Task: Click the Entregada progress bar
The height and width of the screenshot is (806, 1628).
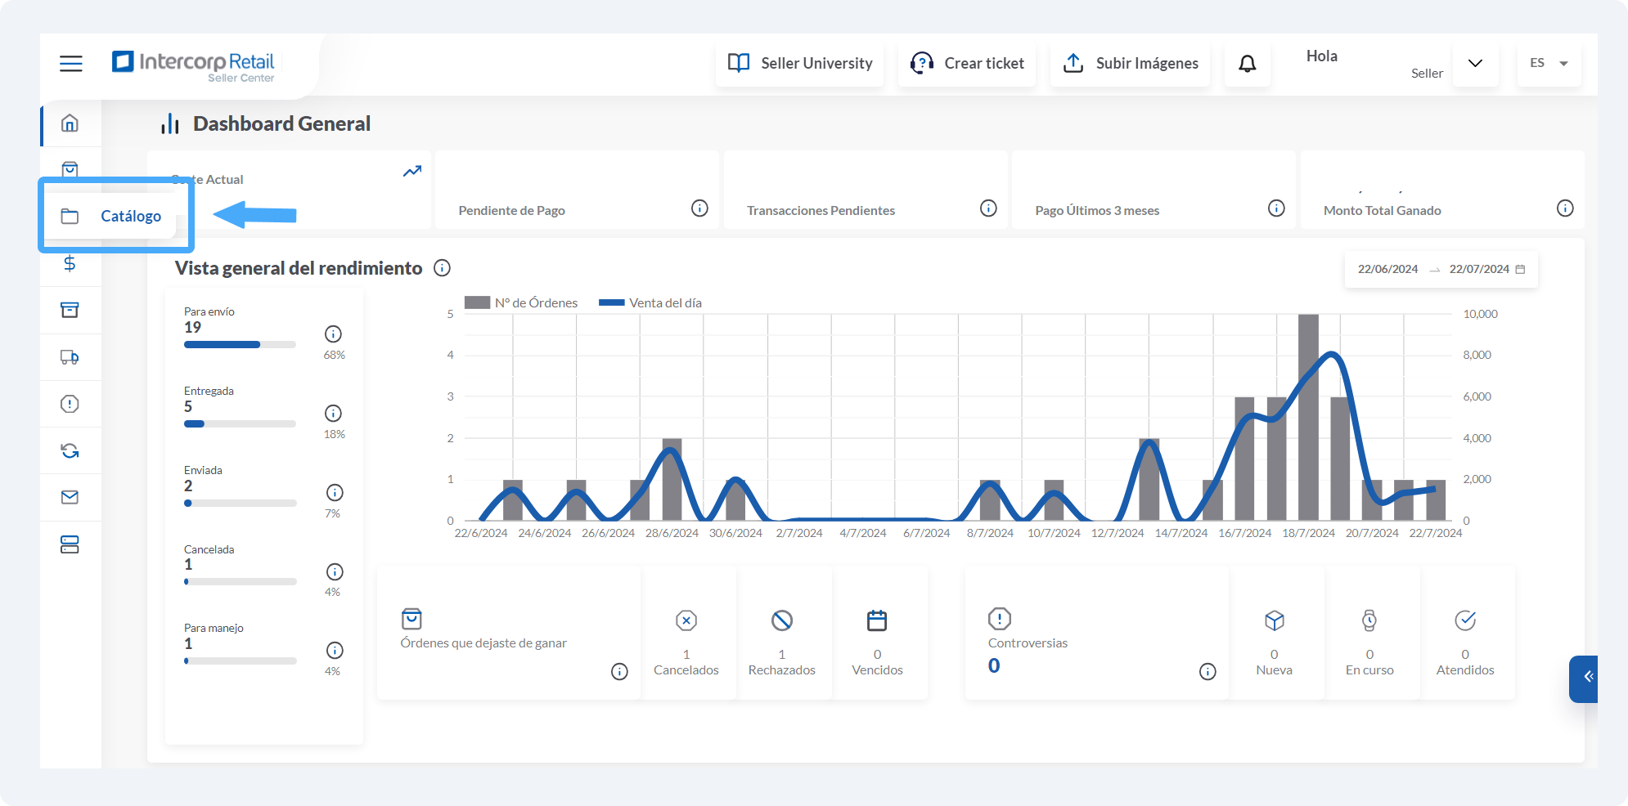Action: point(240,424)
